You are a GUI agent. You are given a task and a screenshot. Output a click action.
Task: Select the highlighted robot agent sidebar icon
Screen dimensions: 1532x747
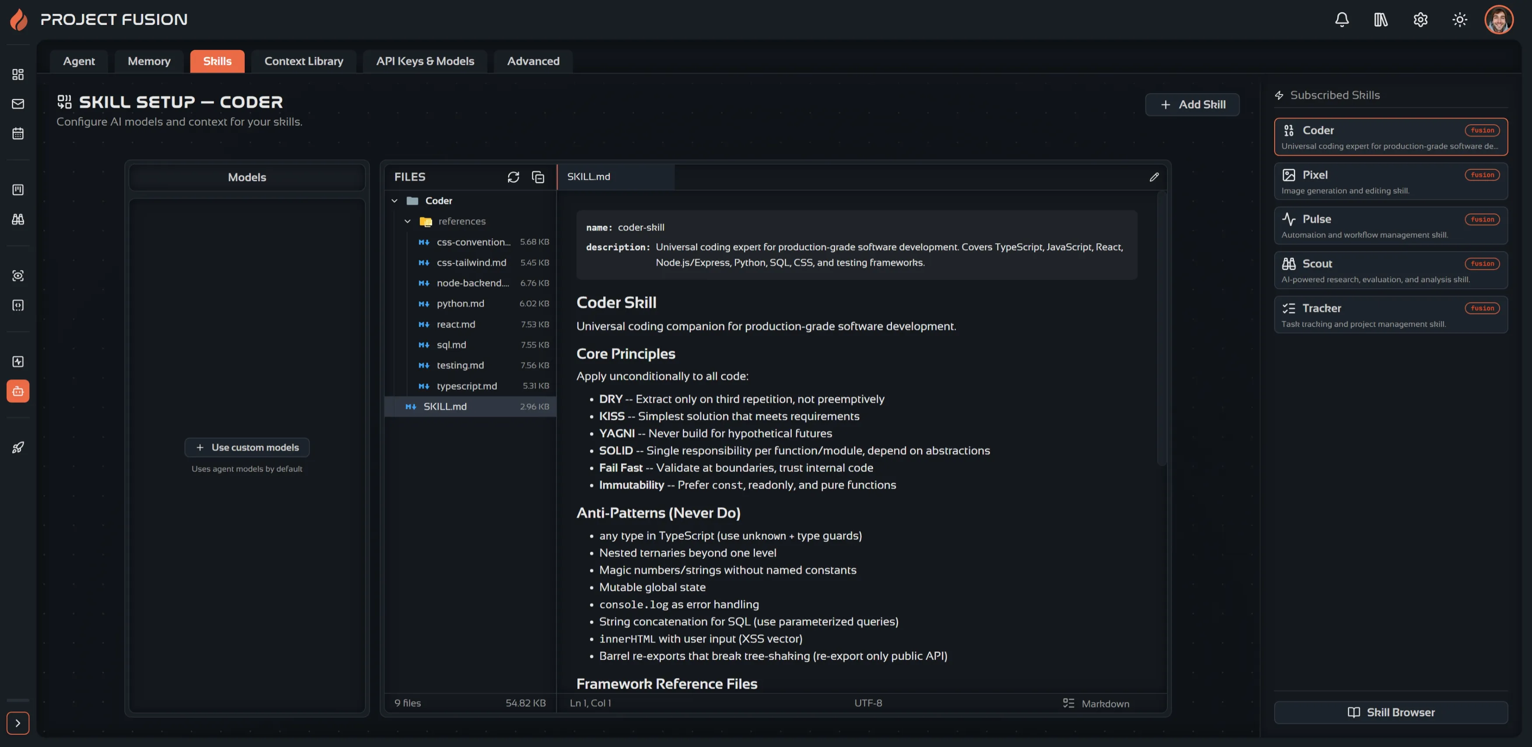point(18,391)
